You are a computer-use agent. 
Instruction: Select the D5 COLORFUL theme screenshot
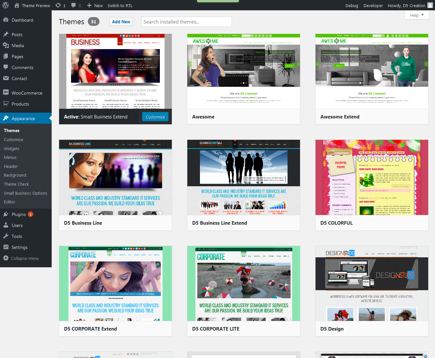pos(372,177)
